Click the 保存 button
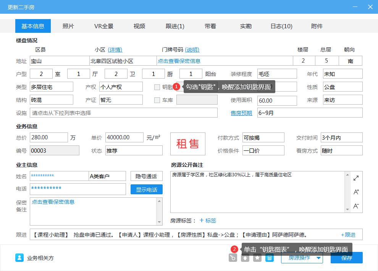Image resolution: width=378 pixels, height=271 pixels. pos(346,258)
